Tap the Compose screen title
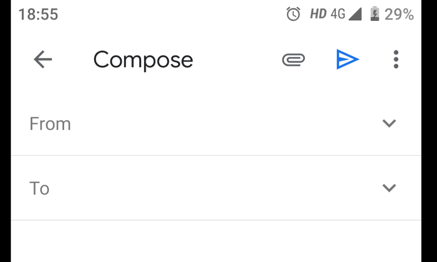Viewport: 437px width, 262px height. coord(143,60)
